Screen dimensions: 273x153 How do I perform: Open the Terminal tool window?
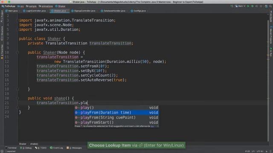point(11,148)
